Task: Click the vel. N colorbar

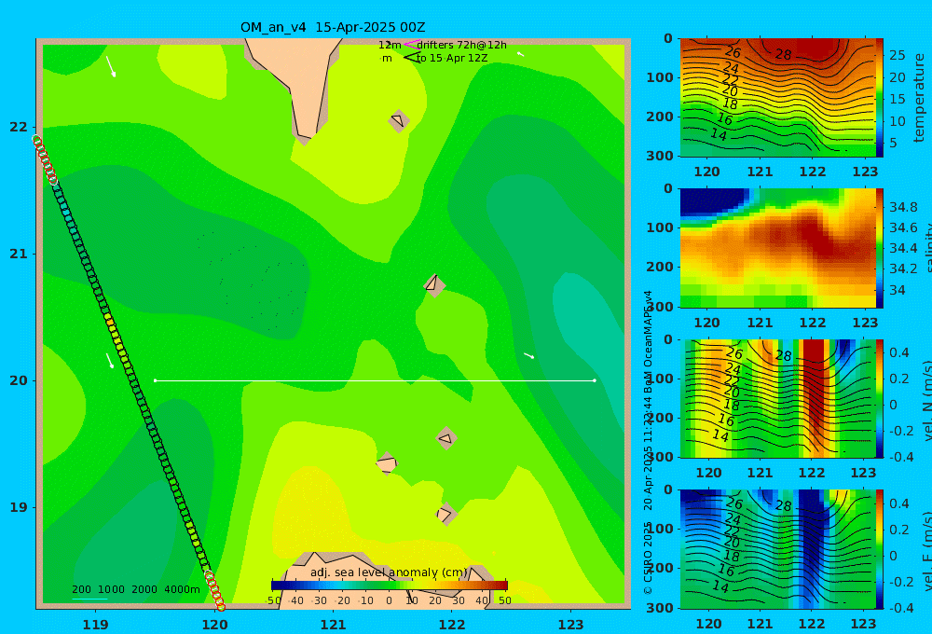Action: [x=879, y=399]
